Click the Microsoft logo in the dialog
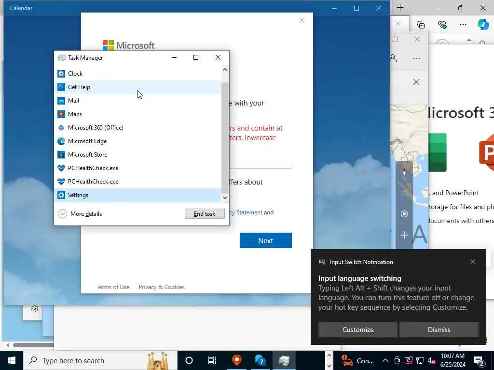494x370 pixels. tap(128, 45)
